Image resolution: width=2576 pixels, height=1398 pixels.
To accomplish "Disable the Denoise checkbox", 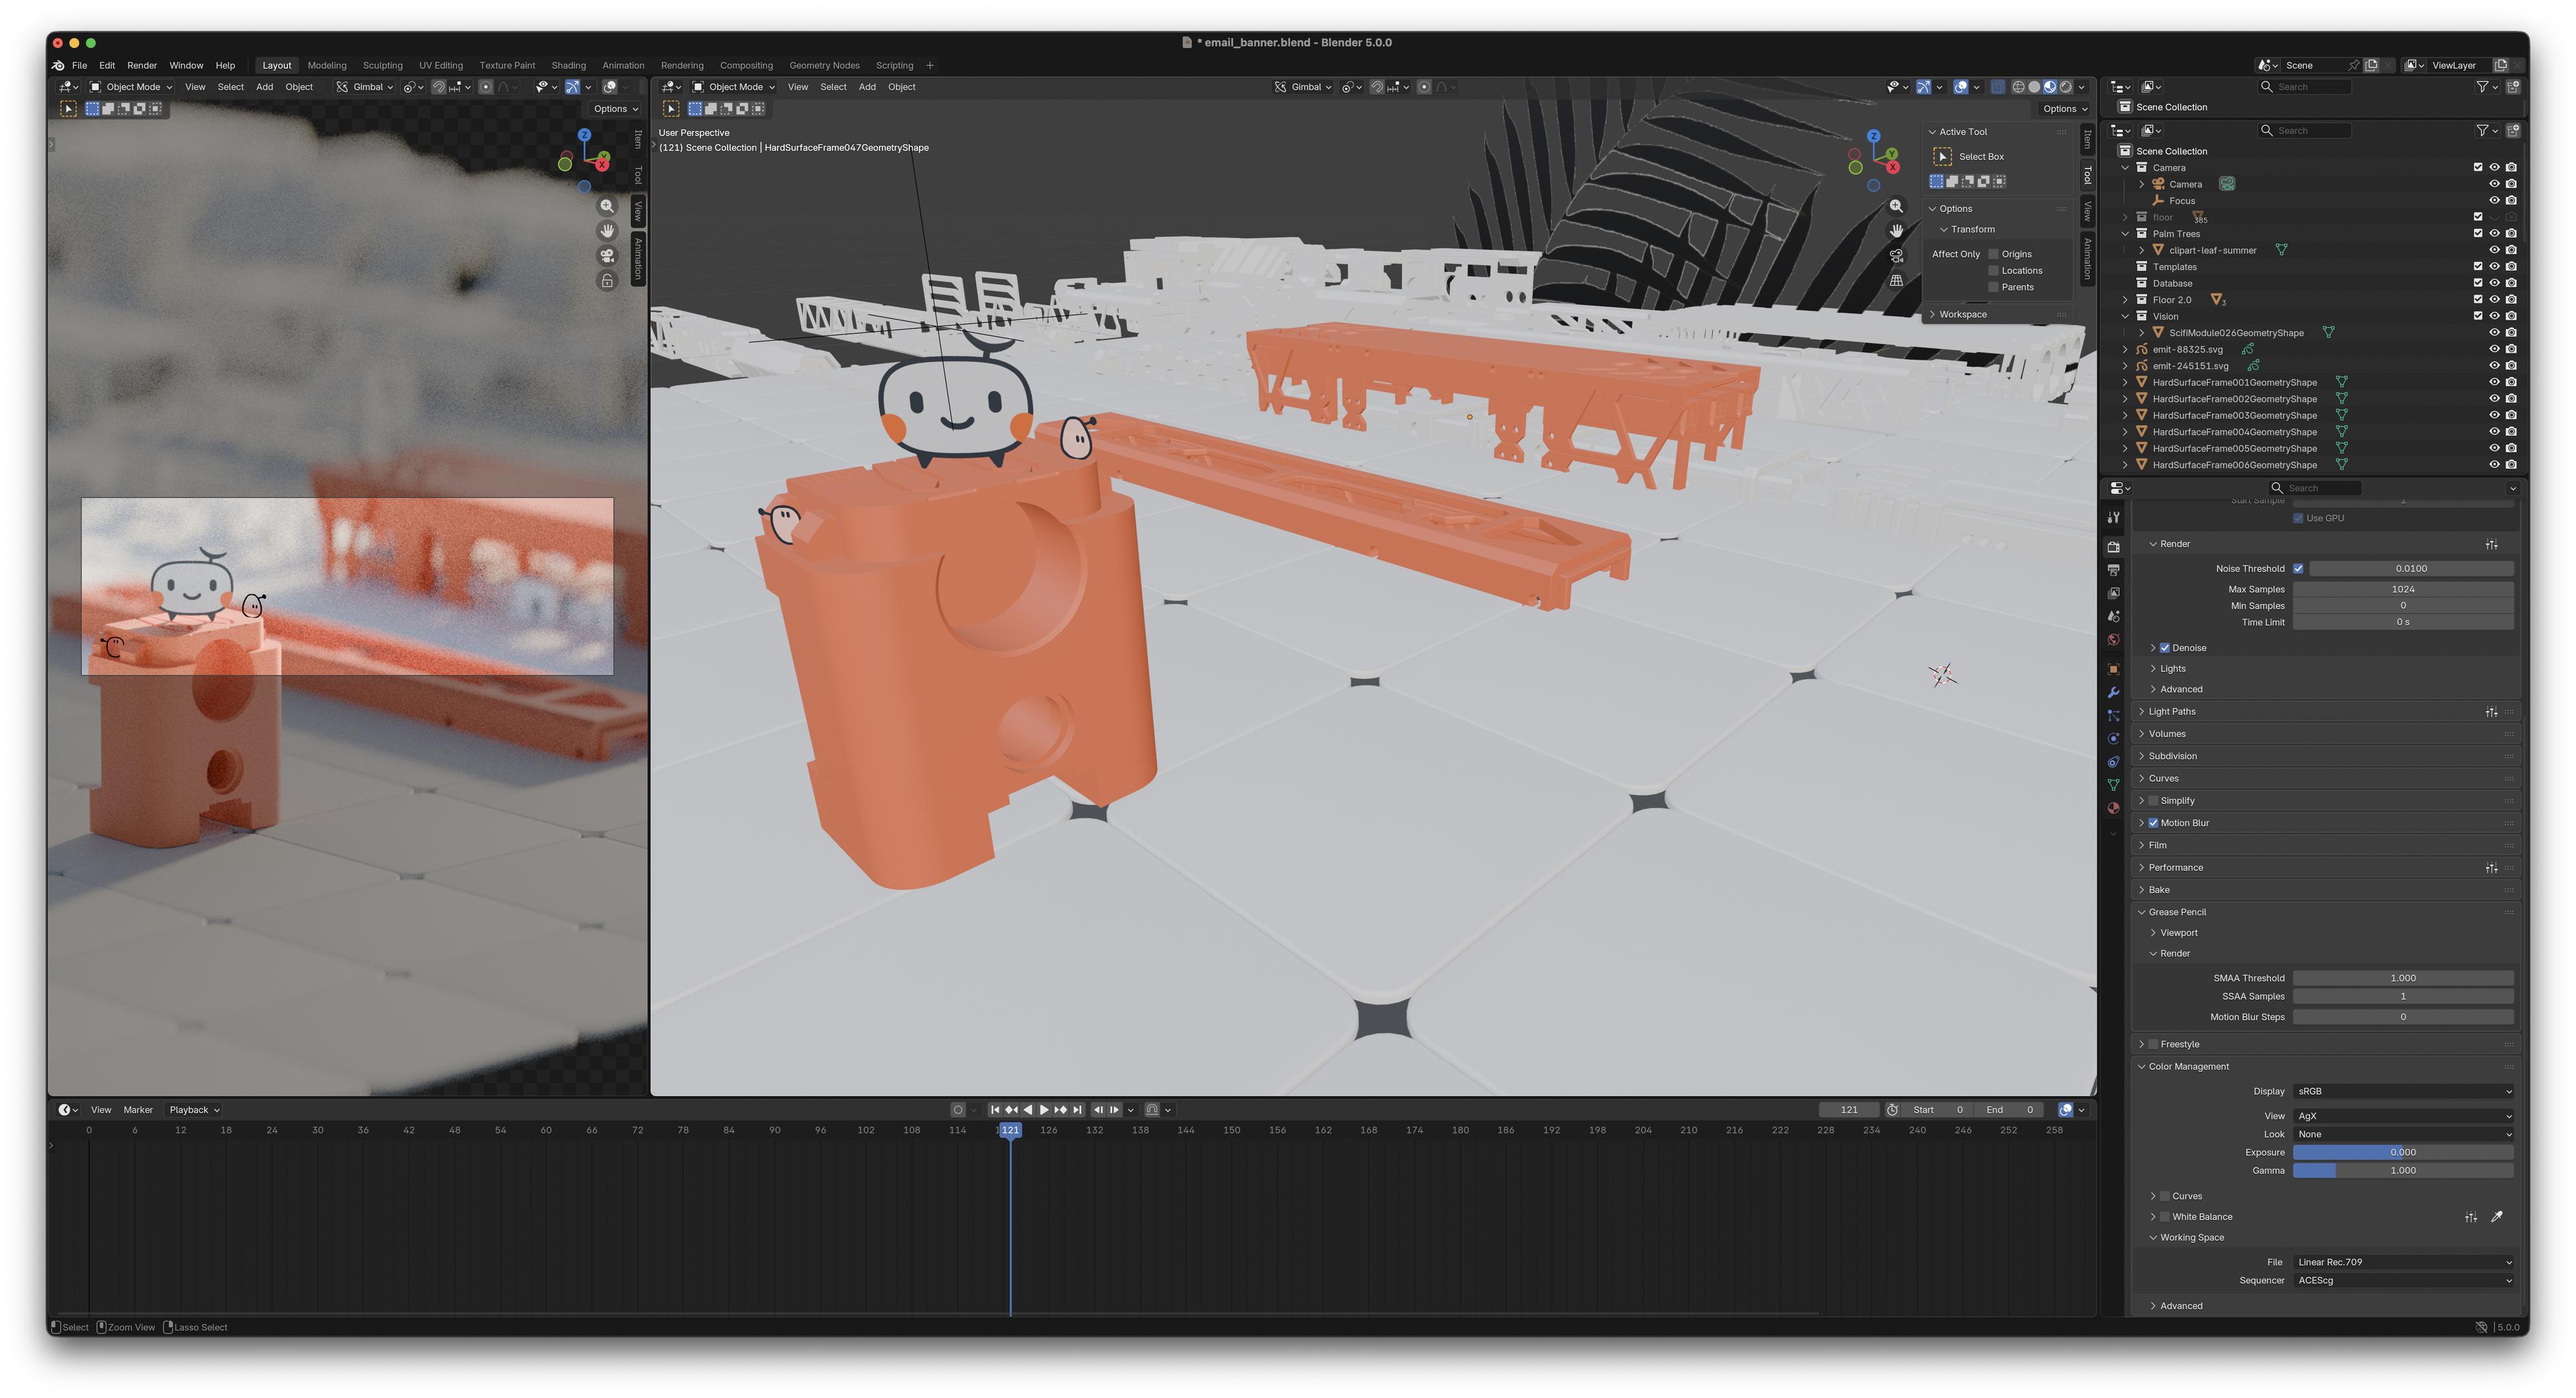I will pos(2165,648).
